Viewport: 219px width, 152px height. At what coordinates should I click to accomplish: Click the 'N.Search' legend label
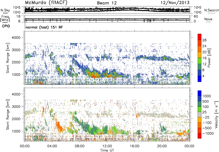[x=211, y=10]
